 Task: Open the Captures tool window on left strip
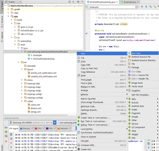2,36
